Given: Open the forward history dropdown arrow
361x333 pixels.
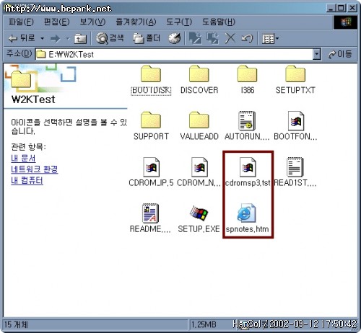Looking at the screenshot, I should [68, 38].
